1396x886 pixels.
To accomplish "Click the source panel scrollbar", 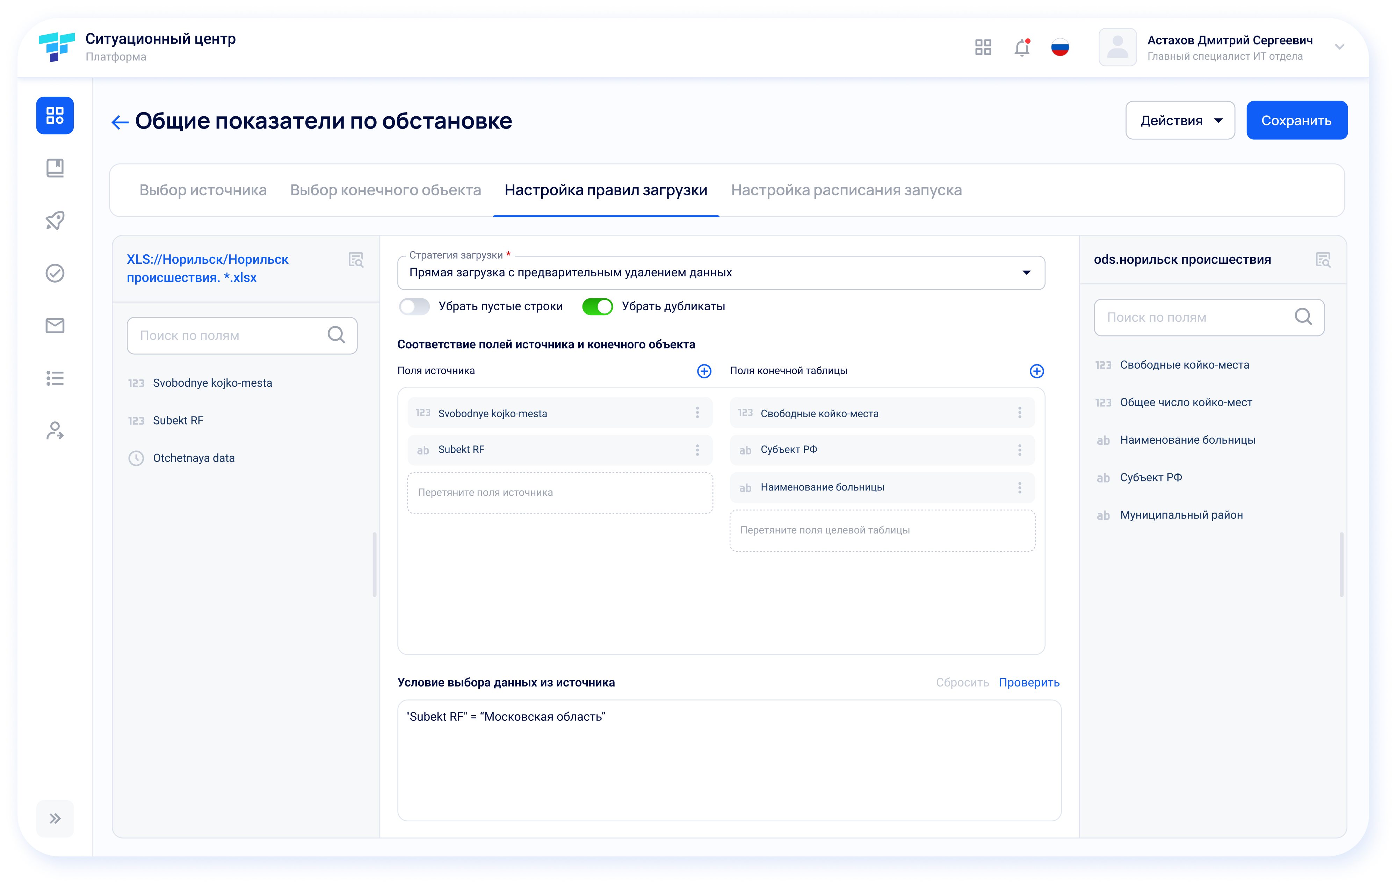I will tap(375, 565).
